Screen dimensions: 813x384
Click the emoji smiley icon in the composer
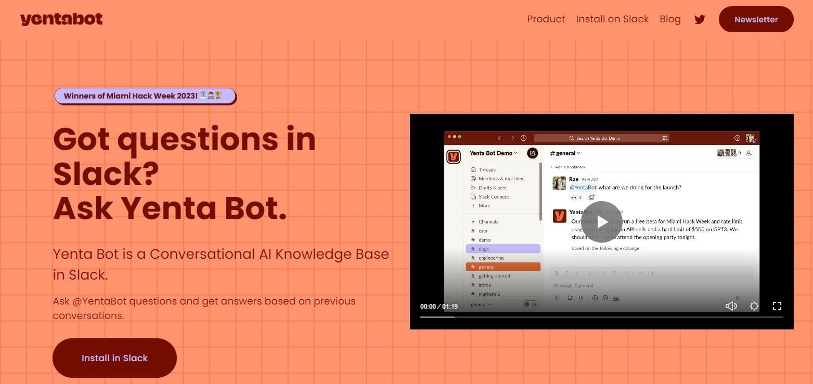(x=595, y=298)
